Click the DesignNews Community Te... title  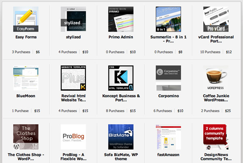point(216,157)
